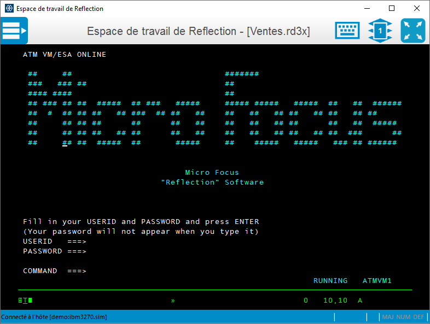Click the COMMAND input field
This screenshot has height=324, width=430.
(164, 271)
